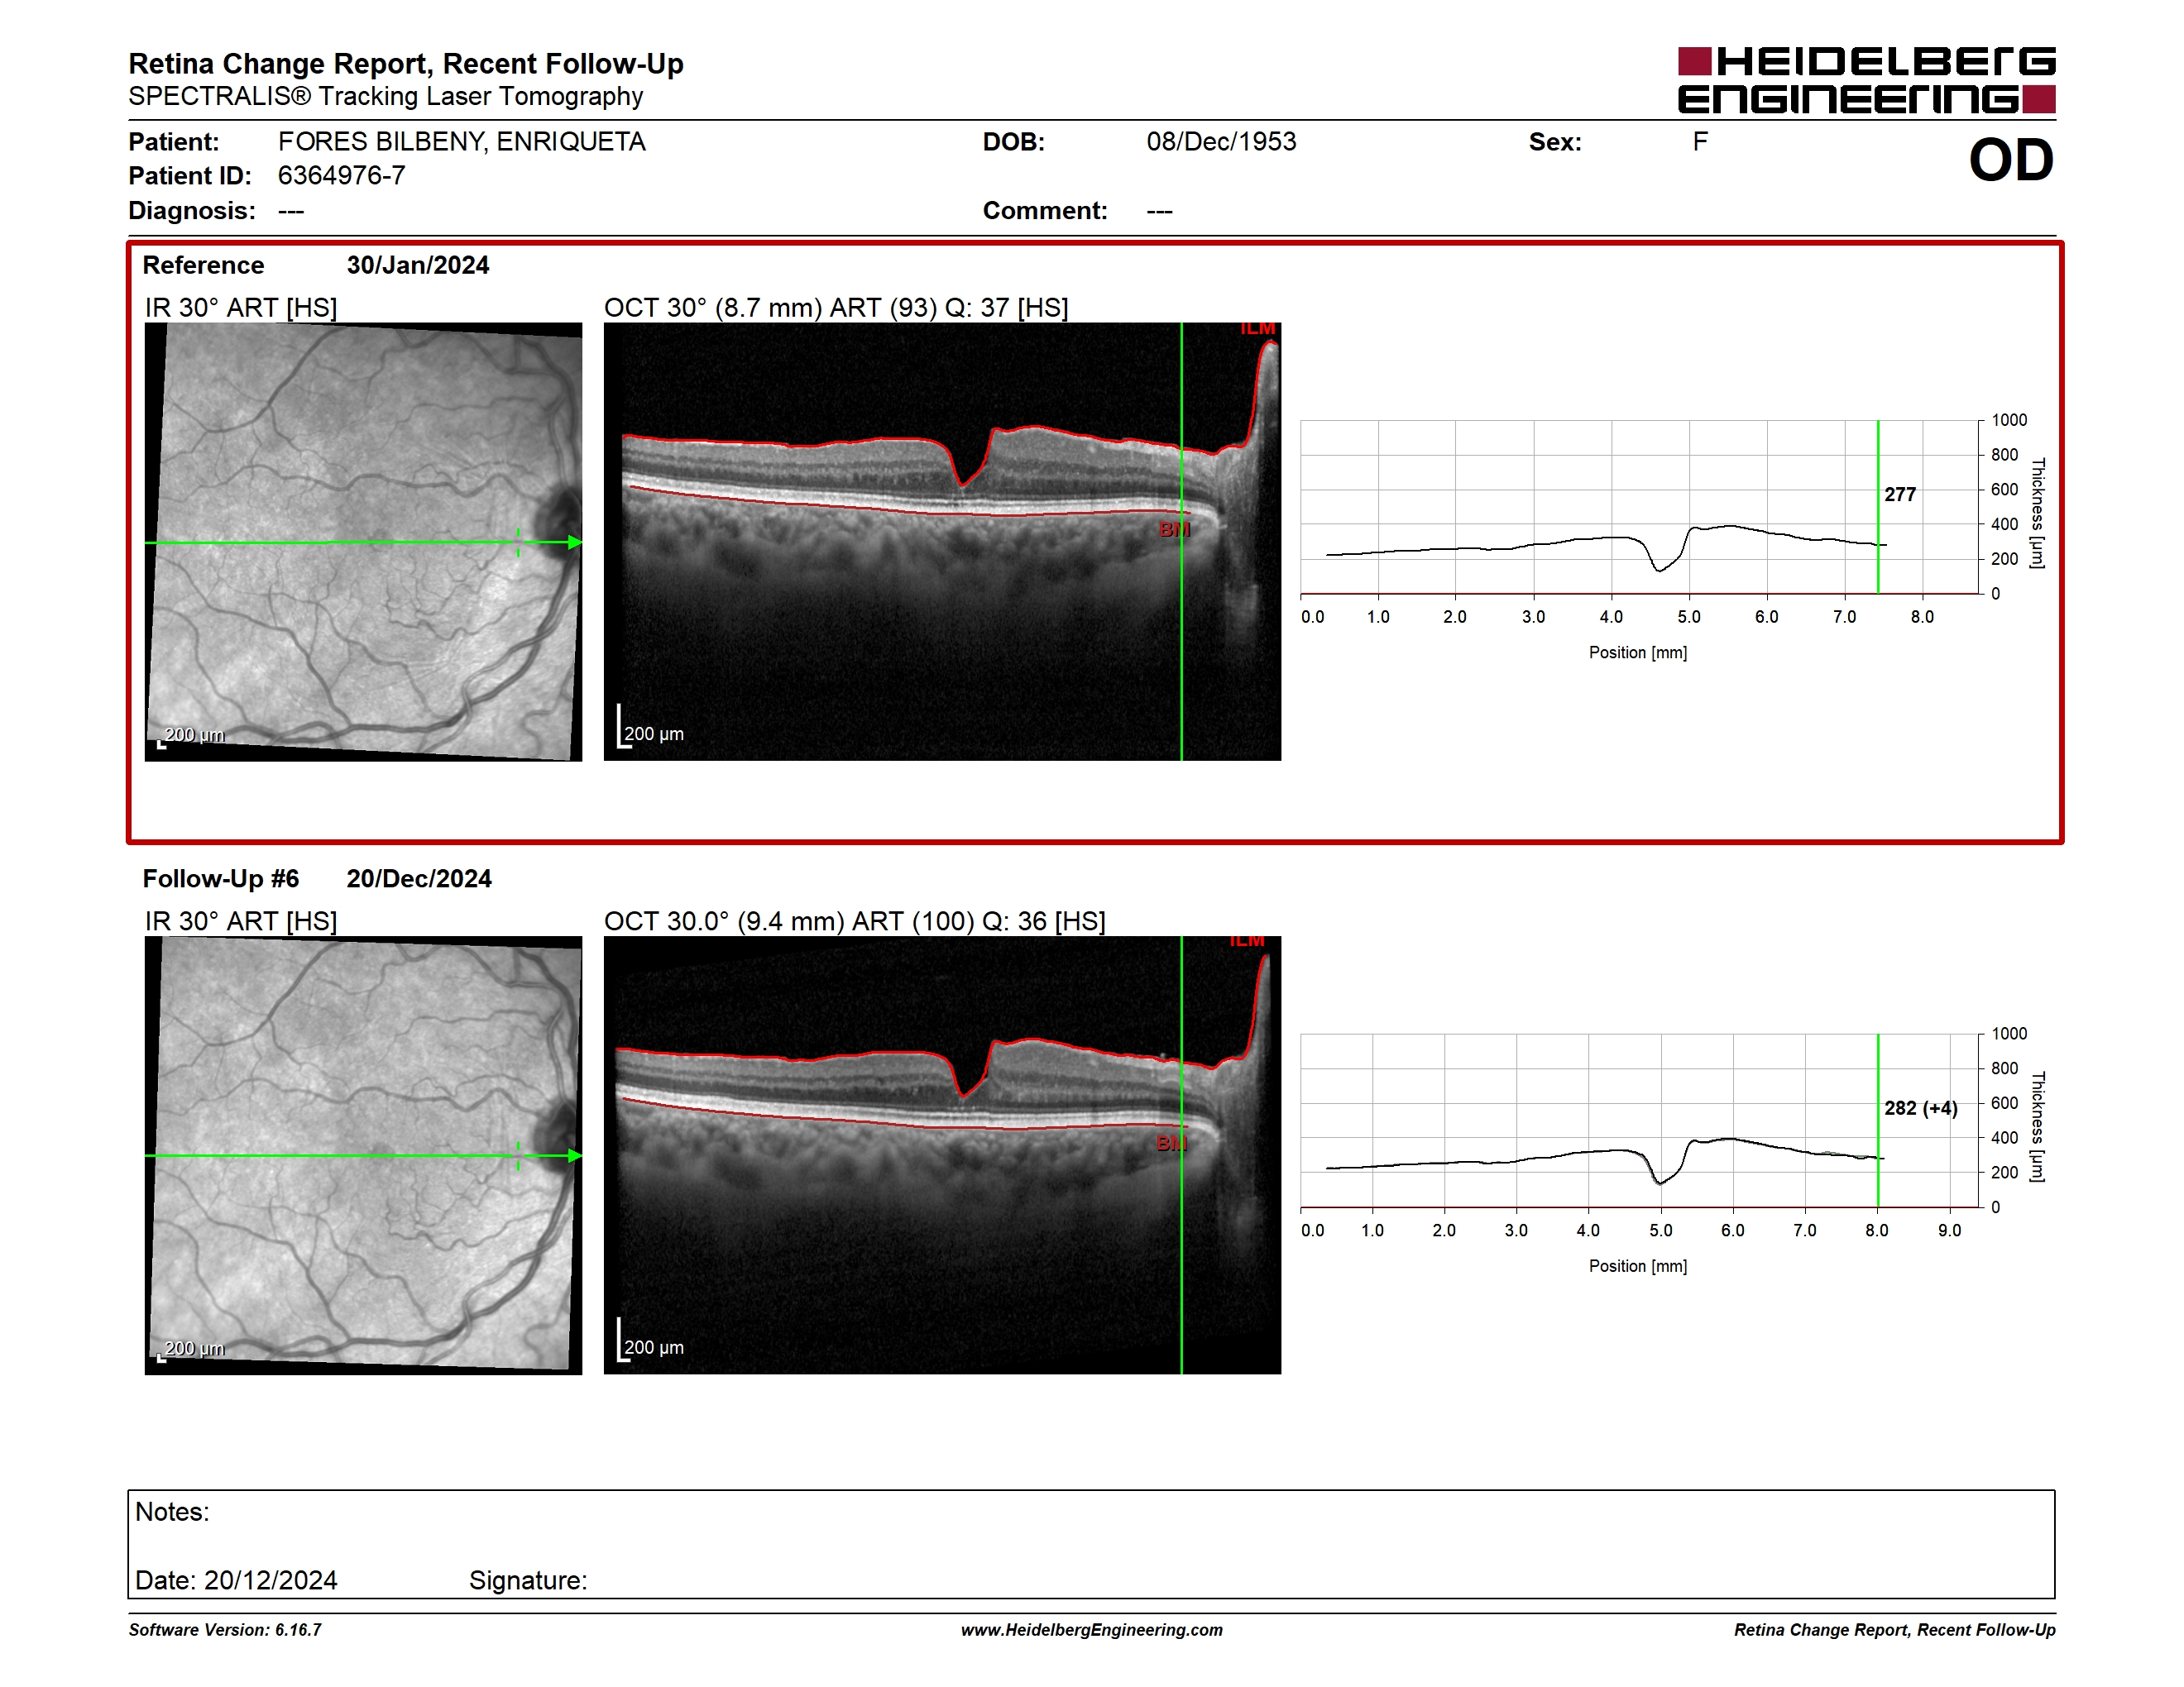Click the 200 µm scale label on Follow-Up IR image
Screen dimensions: 2184x1687
[x=194, y=1350]
